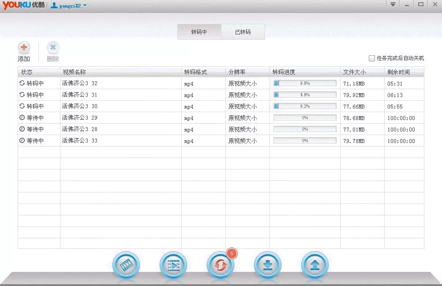Select the video name 活佛济公3 28
The width and height of the screenshot is (442, 286).
tap(79, 129)
